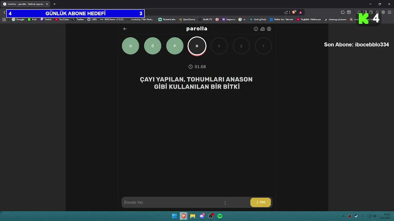Open the Google bookmark
The width and height of the screenshot is (394, 221).
[x=18, y=19]
